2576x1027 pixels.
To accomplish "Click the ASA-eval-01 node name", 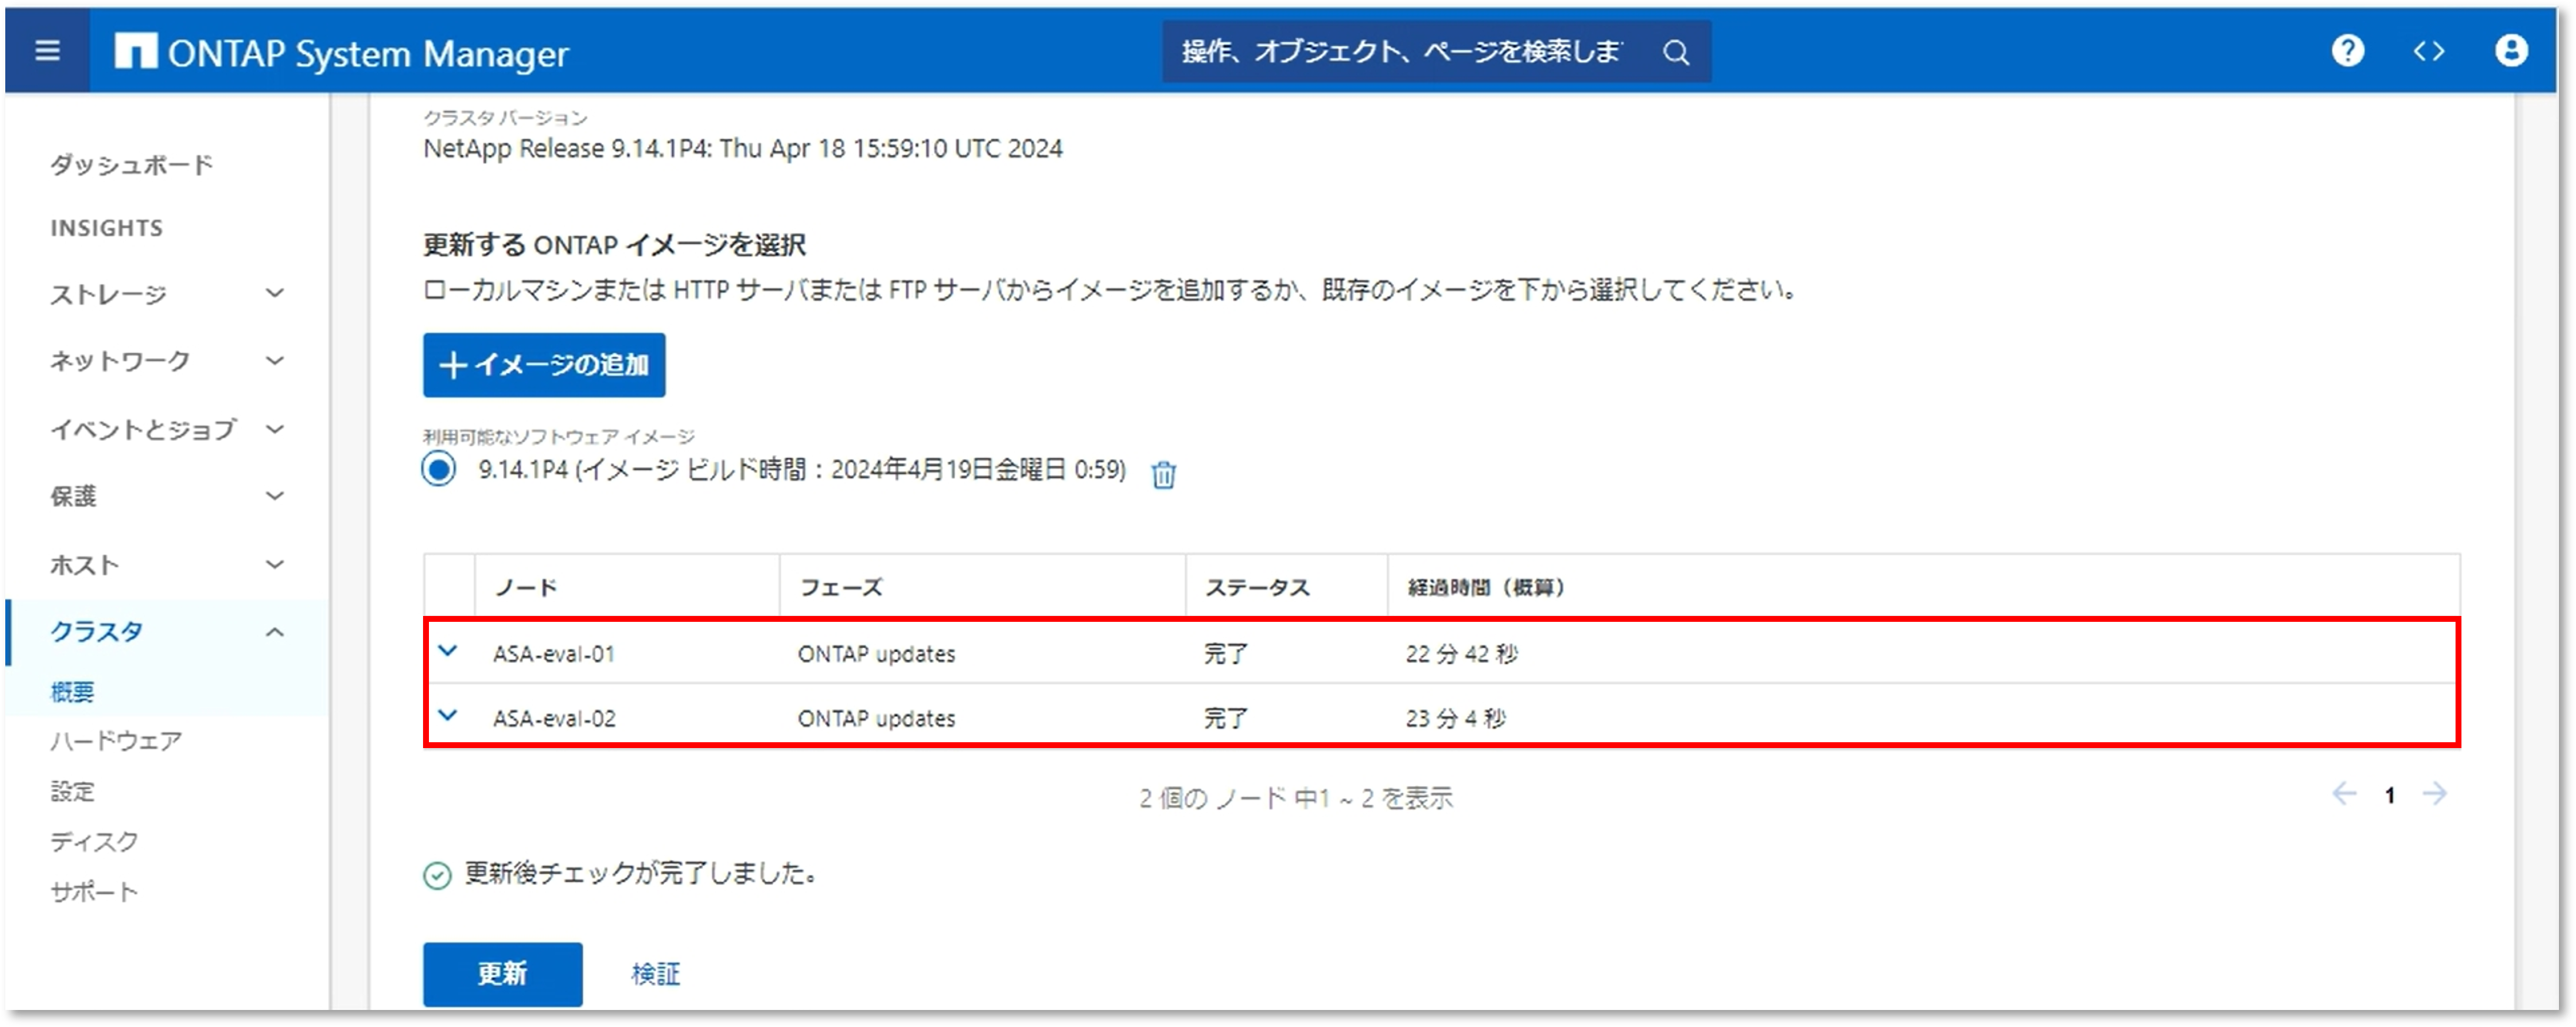I will [554, 654].
